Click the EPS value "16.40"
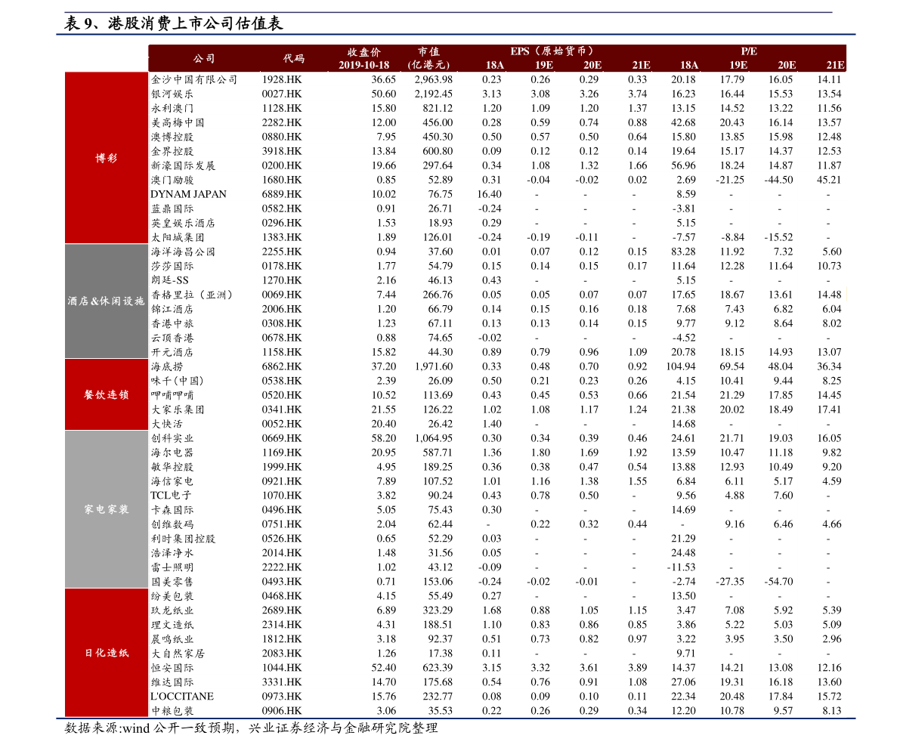 click(x=489, y=194)
